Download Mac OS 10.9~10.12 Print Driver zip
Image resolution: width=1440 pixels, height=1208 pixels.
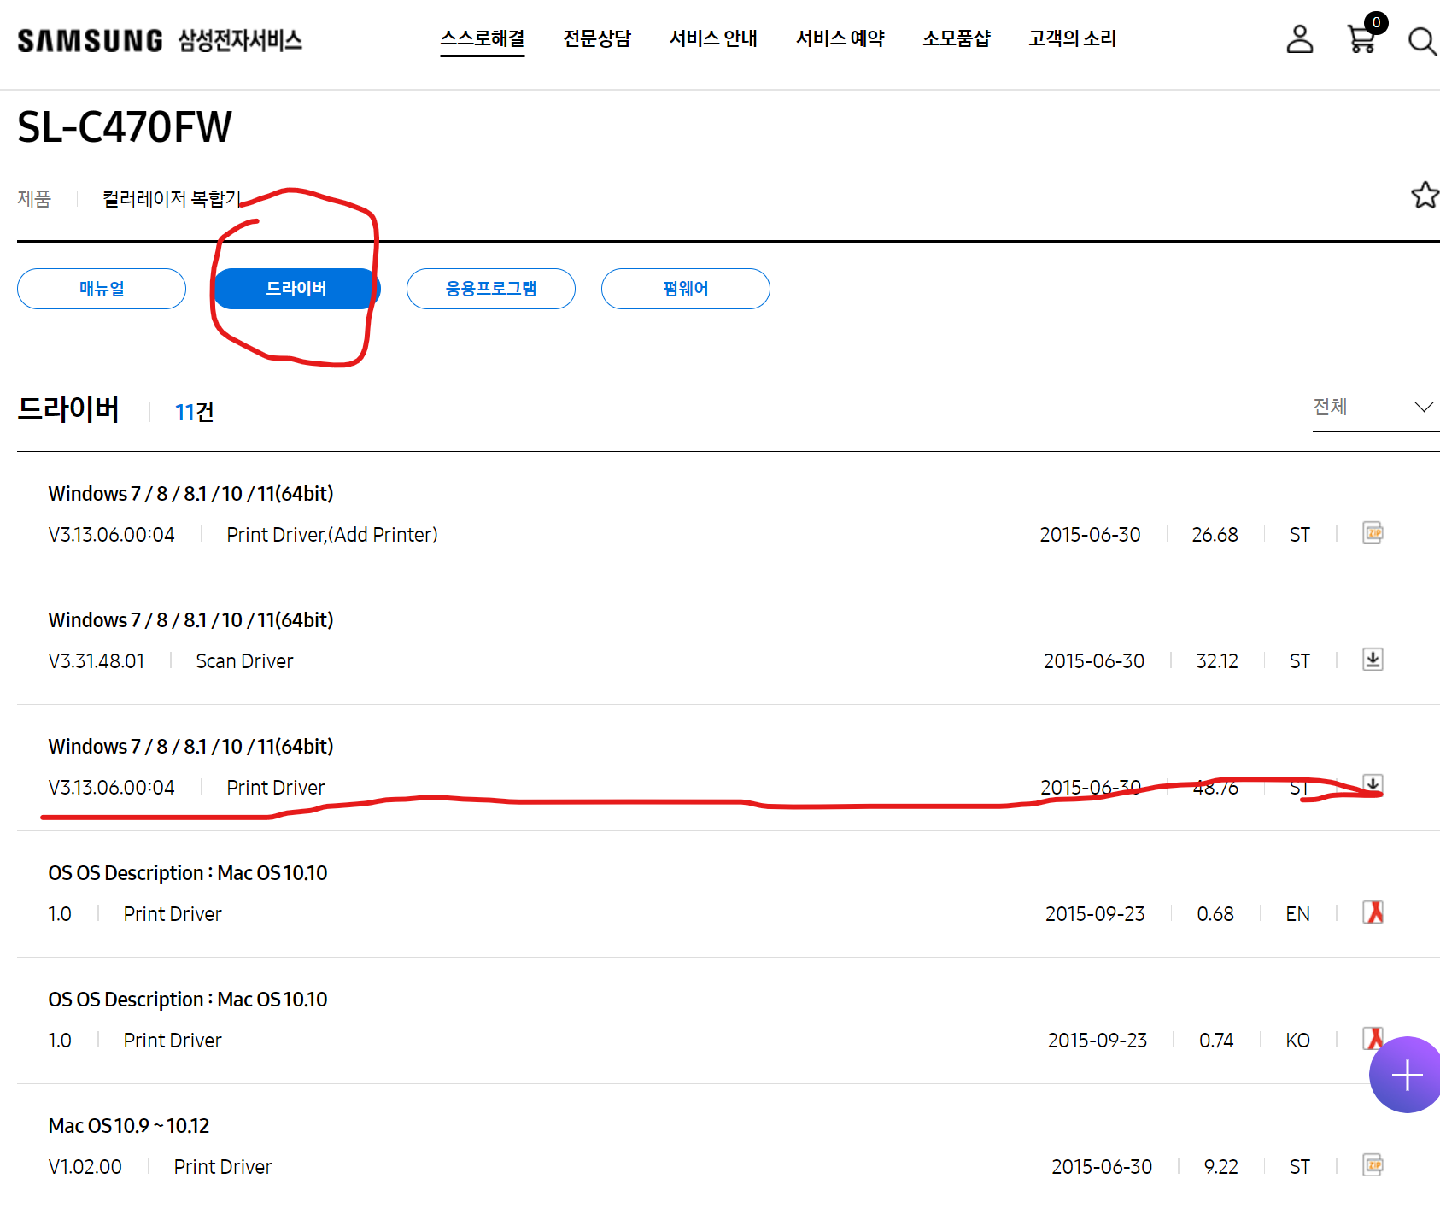coord(1373,1165)
